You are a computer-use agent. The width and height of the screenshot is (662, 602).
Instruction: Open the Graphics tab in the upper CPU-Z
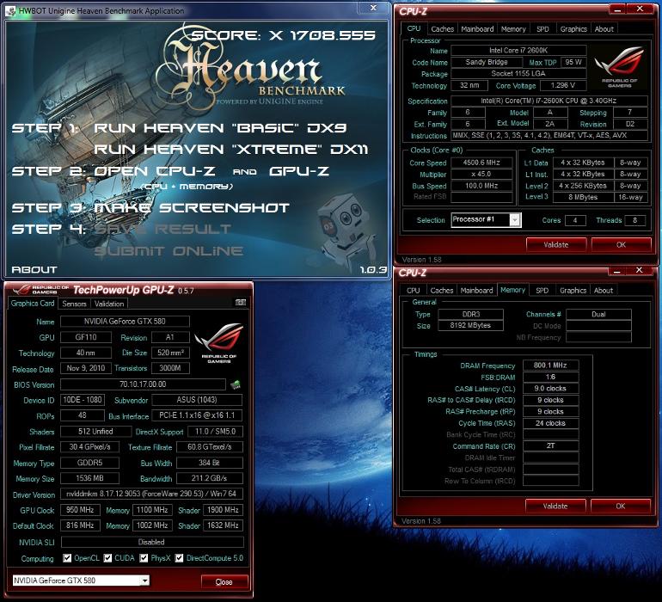(x=573, y=28)
